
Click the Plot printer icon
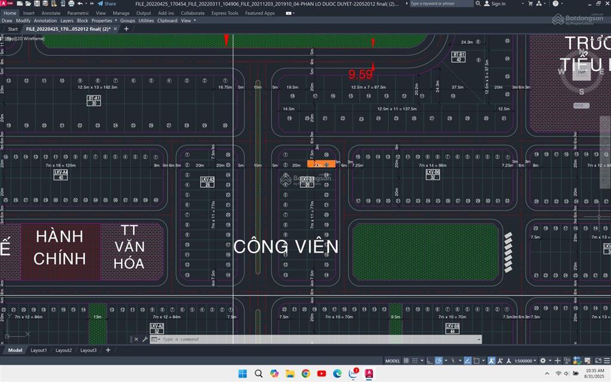point(72,4)
